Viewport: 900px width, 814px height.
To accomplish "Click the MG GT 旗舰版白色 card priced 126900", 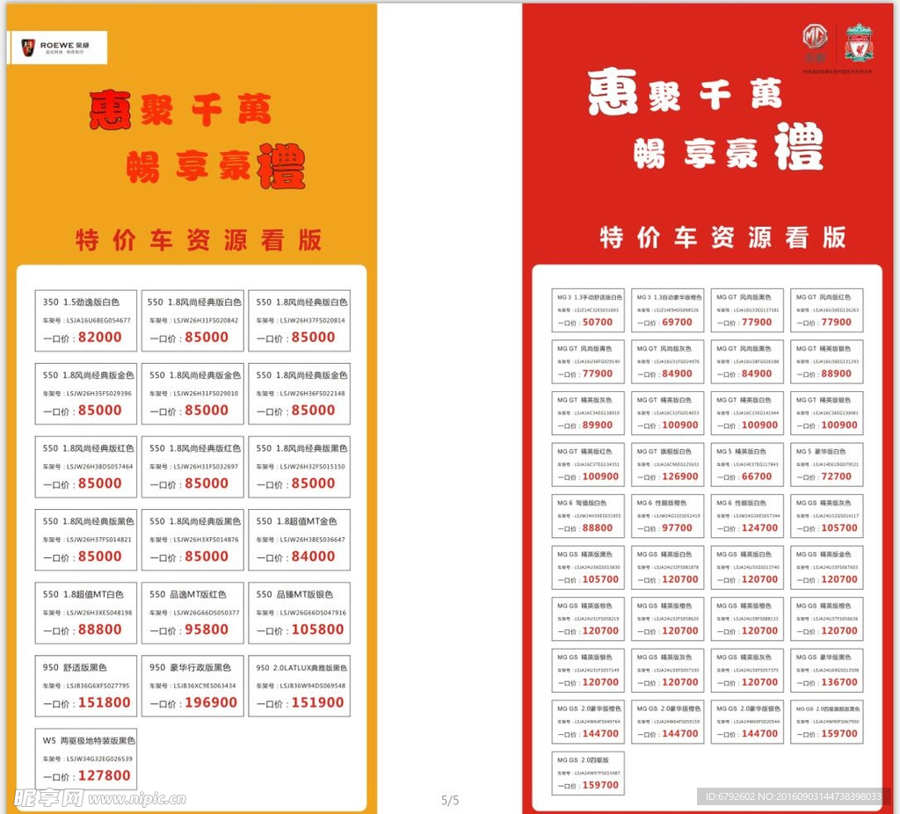I will 667,464.
